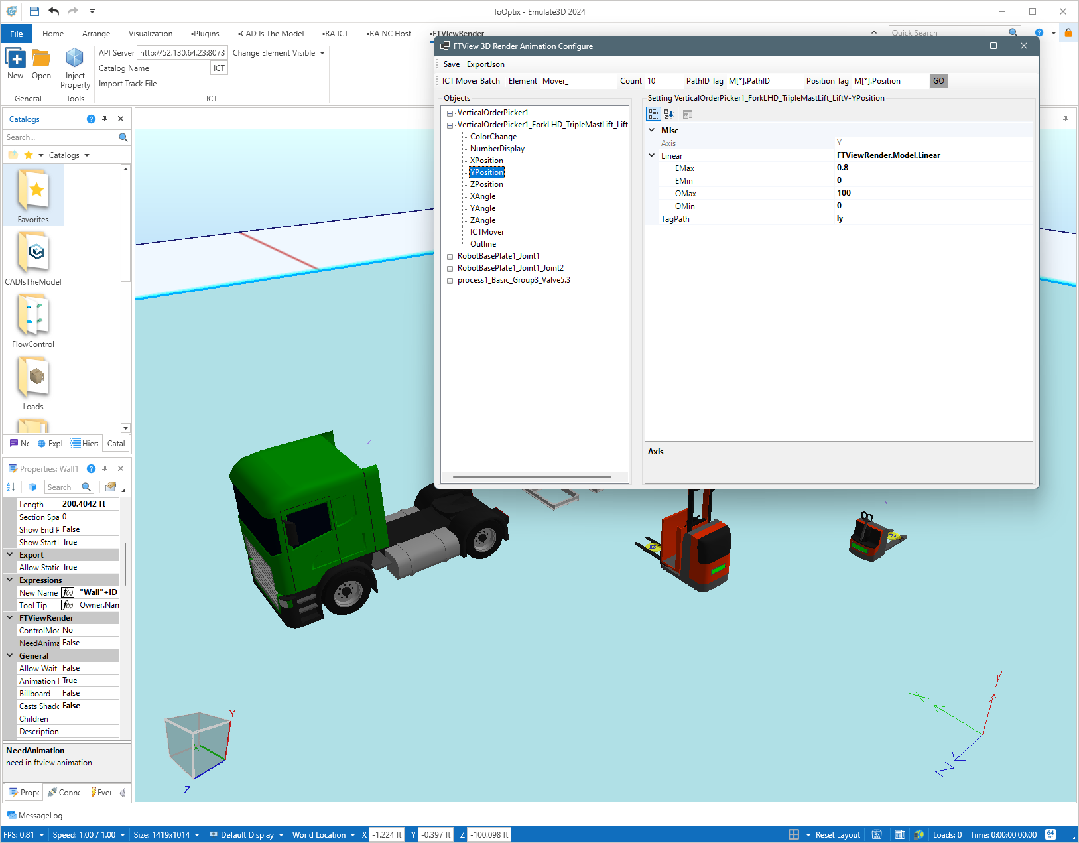This screenshot has width=1079, height=843.
Task: Click the Inject Property tool icon
Action: click(75, 58)
